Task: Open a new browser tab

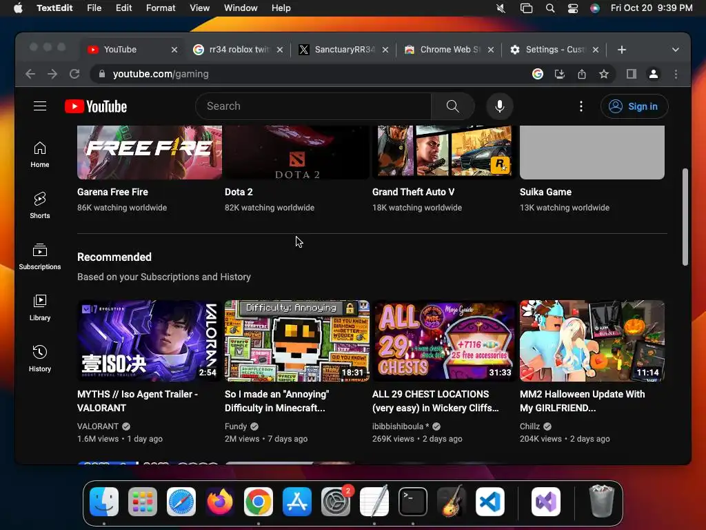Action: click(x=622, y=50)
